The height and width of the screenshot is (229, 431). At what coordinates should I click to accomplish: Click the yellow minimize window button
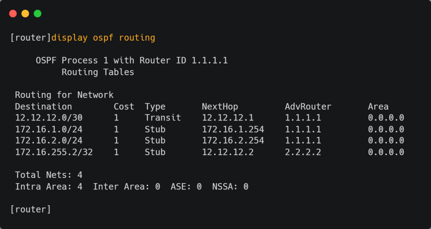point(25,14)
